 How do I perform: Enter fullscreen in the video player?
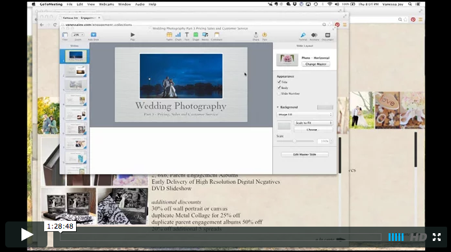coord(437,237)
